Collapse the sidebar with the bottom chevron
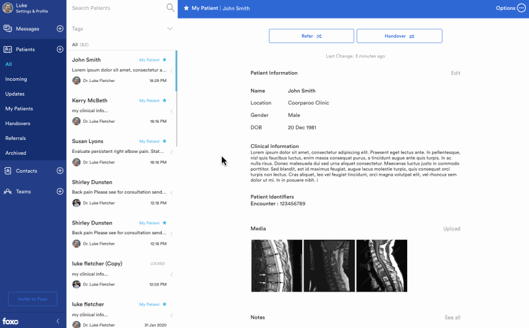The image size is (529, 328). pyautogui.click(x=57, y=321)
